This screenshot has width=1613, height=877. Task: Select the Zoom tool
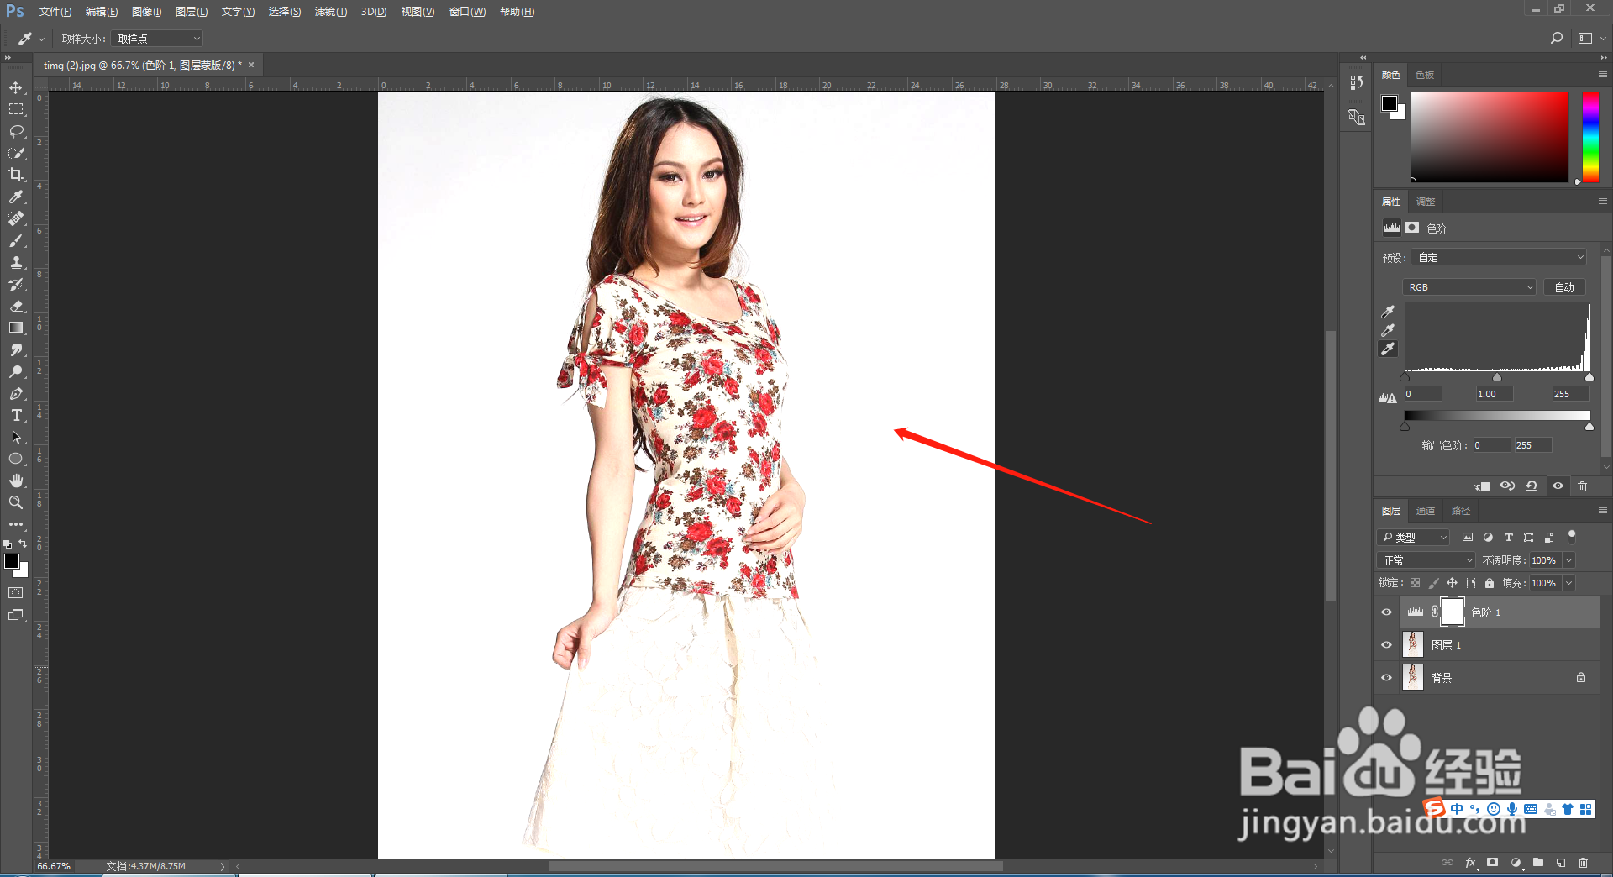point(16,502)
